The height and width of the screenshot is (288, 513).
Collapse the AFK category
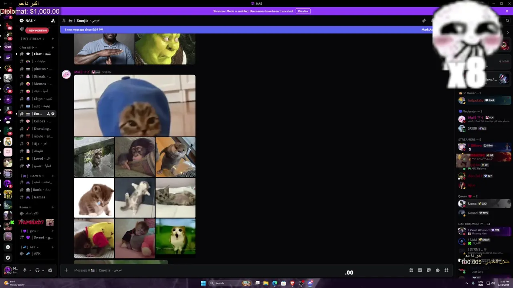point(30,247)
